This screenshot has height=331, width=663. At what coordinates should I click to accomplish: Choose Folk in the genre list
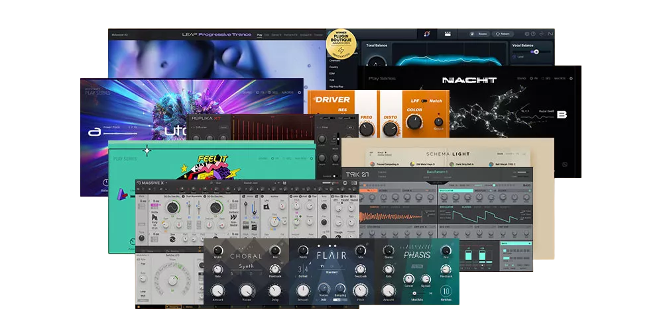(x=331, y=80)
